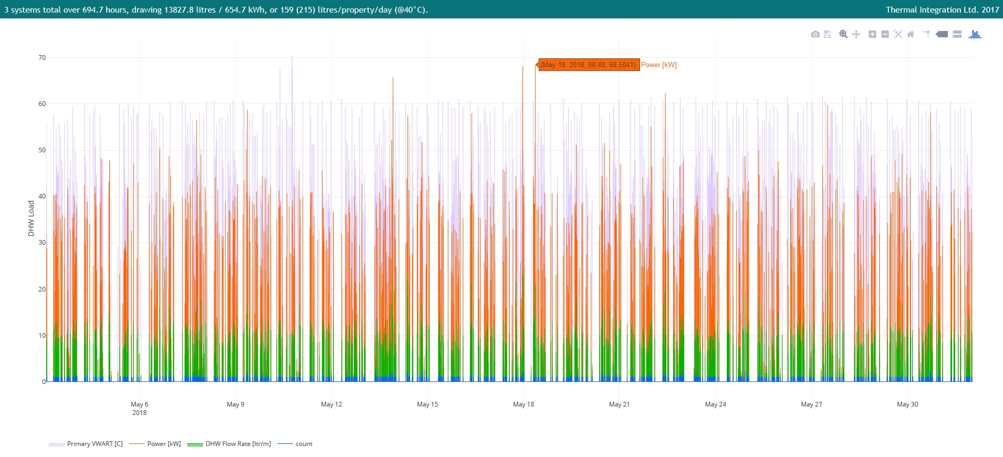Image resolution: width=1003 pixels, height=457 pixels.
Task: Reset axes with the home icon
Action: [x=911, y=34]
